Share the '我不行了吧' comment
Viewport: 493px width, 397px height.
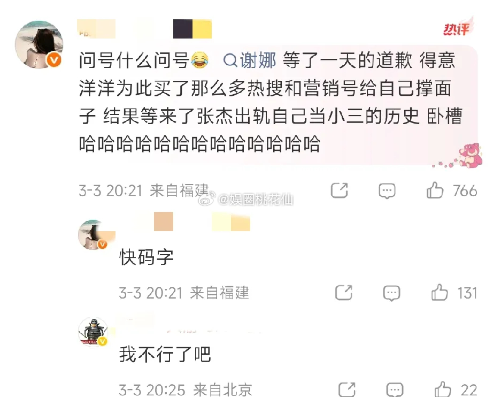tap(347, 390)
